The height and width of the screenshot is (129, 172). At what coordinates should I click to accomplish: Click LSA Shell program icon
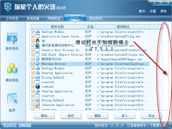[38, 55]
